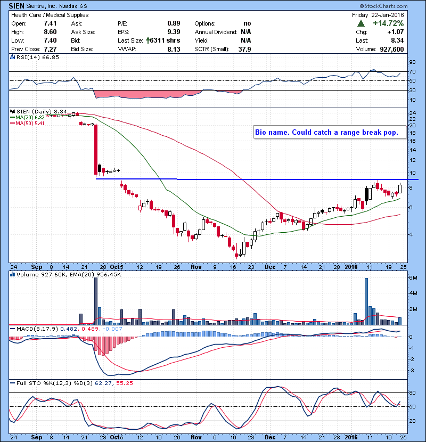The height and width of the screenshot is (442, 426).
Task: Click the candlestick icon beside SIEN (Daily)
Action: pos(12,111)
